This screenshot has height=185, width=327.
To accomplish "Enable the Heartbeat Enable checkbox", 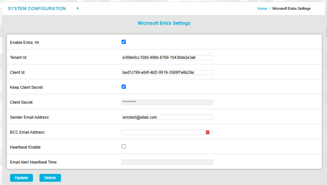I will (124, 147).
